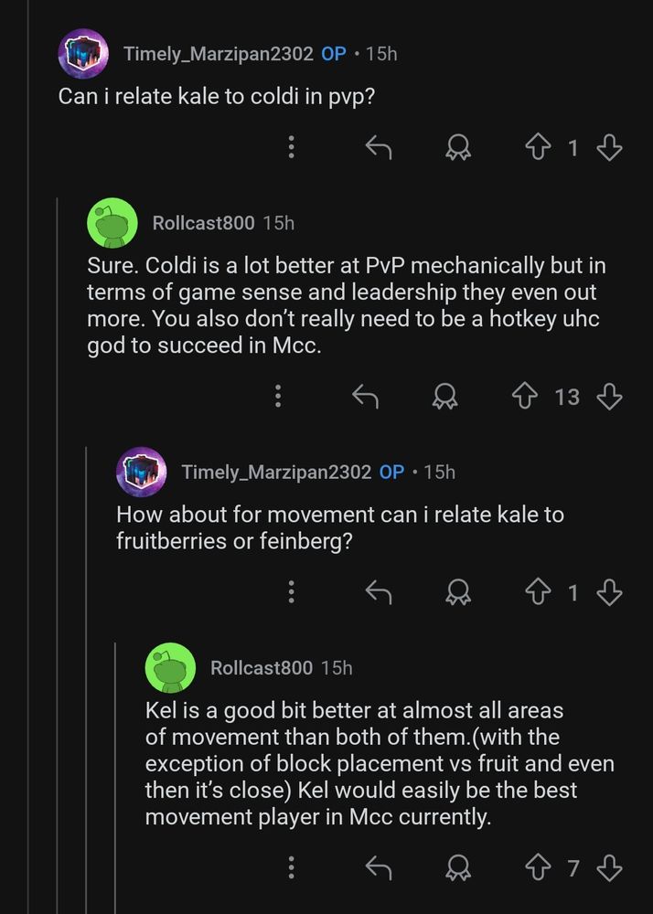The image size is (653, 914).
Task: Give award to the "Kel is a good bit" comment
Action: [456, 867]
